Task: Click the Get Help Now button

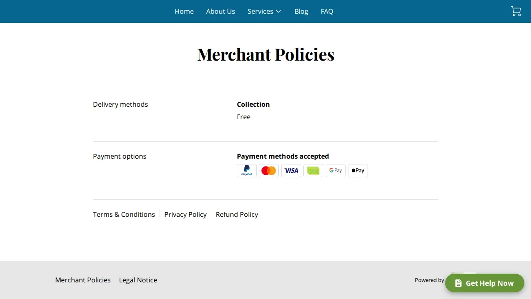Action: click(x=485, y=283)
